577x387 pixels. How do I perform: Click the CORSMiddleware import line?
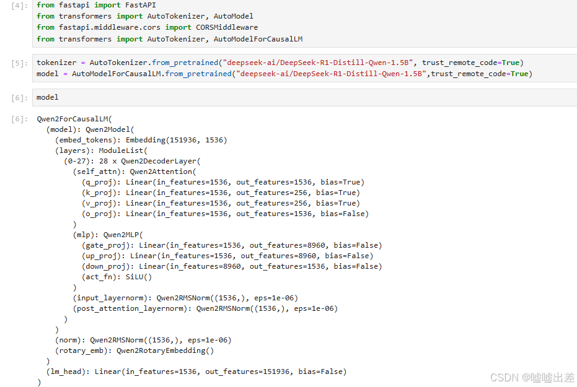(x=148, y=28)
